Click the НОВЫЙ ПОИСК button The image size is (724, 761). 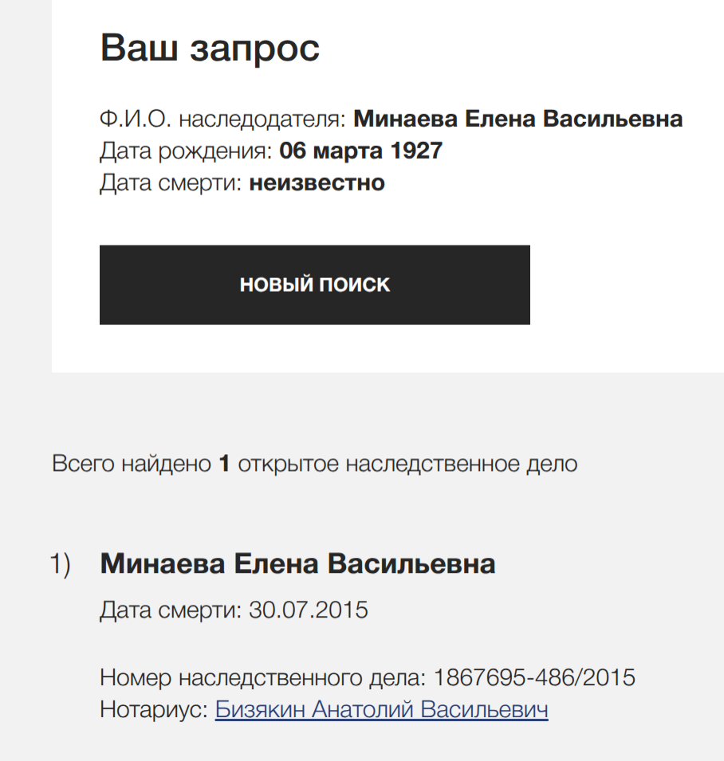click(x=315, y=285)
